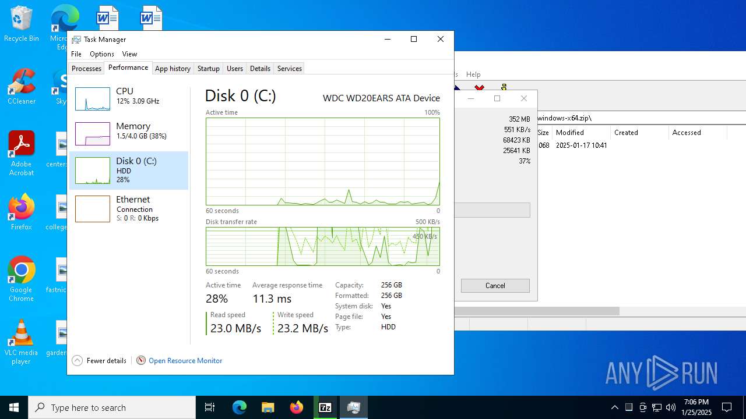Open the Options menu in Task Manager

pyautogui.click(x=102, y=54)
